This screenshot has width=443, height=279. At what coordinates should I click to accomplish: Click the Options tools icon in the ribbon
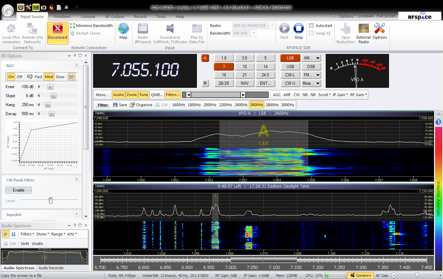[380, 29]
